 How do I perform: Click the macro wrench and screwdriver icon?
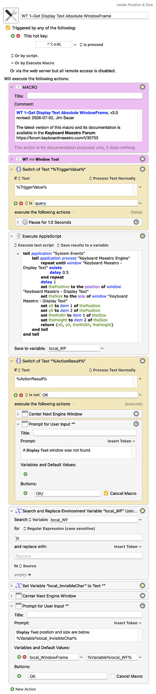coord(11,15)
